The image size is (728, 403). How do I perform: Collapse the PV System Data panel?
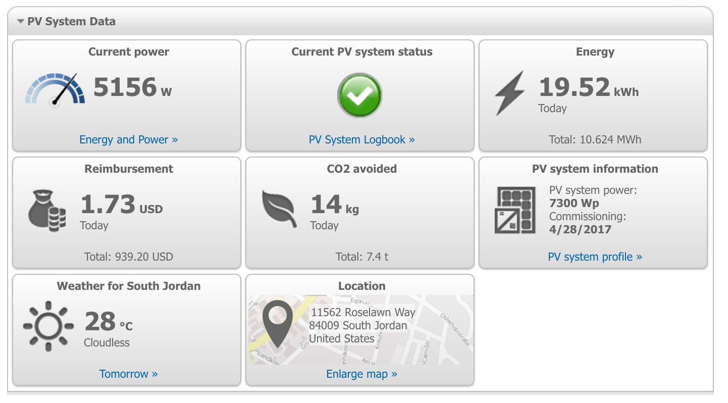tap(21, 22)
